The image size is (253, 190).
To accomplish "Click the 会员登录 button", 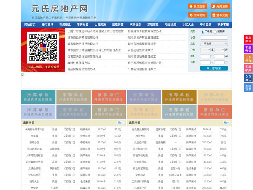I will [x=197, y=6].
